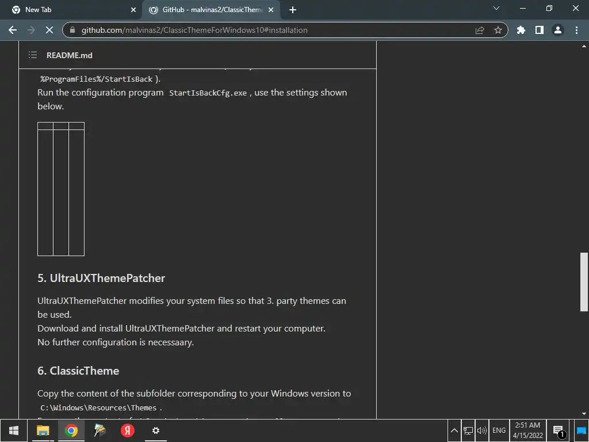
Task: Click the forward navigation arrow
Action: [x=31, y=30]
